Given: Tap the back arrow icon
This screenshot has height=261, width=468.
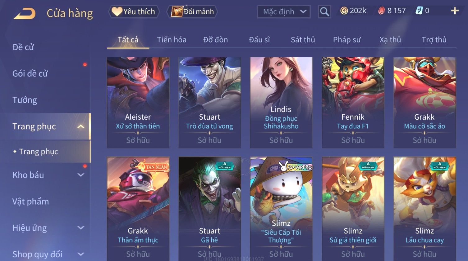Looking at the screenshot, I should 25,13.
